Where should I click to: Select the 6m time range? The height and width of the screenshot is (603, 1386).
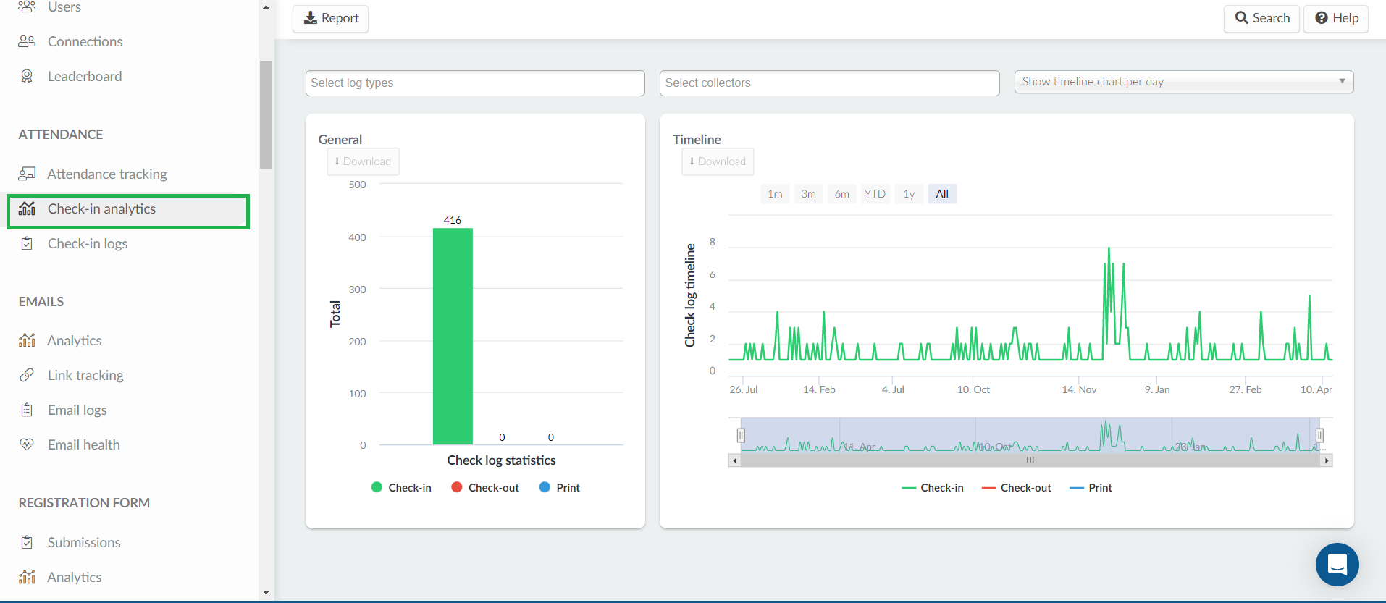click(841, 194)
